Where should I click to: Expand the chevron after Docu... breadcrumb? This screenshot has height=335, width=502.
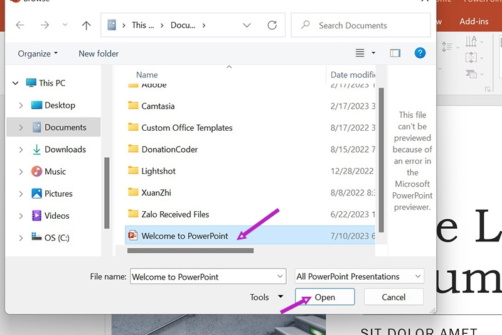tap(204, 25)
